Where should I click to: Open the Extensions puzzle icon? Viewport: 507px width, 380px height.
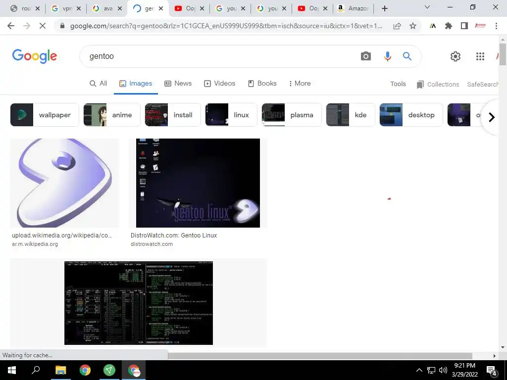pyautogui.click(x=449, y=26)
